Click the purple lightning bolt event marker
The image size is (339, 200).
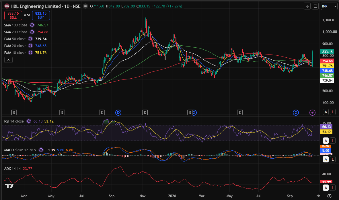coord(312,112)
